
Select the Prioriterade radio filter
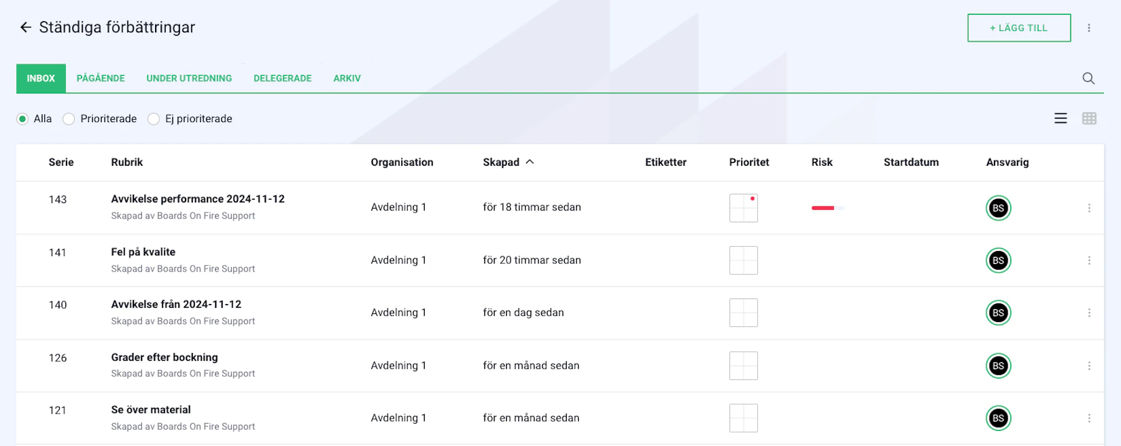pos(69,119)
